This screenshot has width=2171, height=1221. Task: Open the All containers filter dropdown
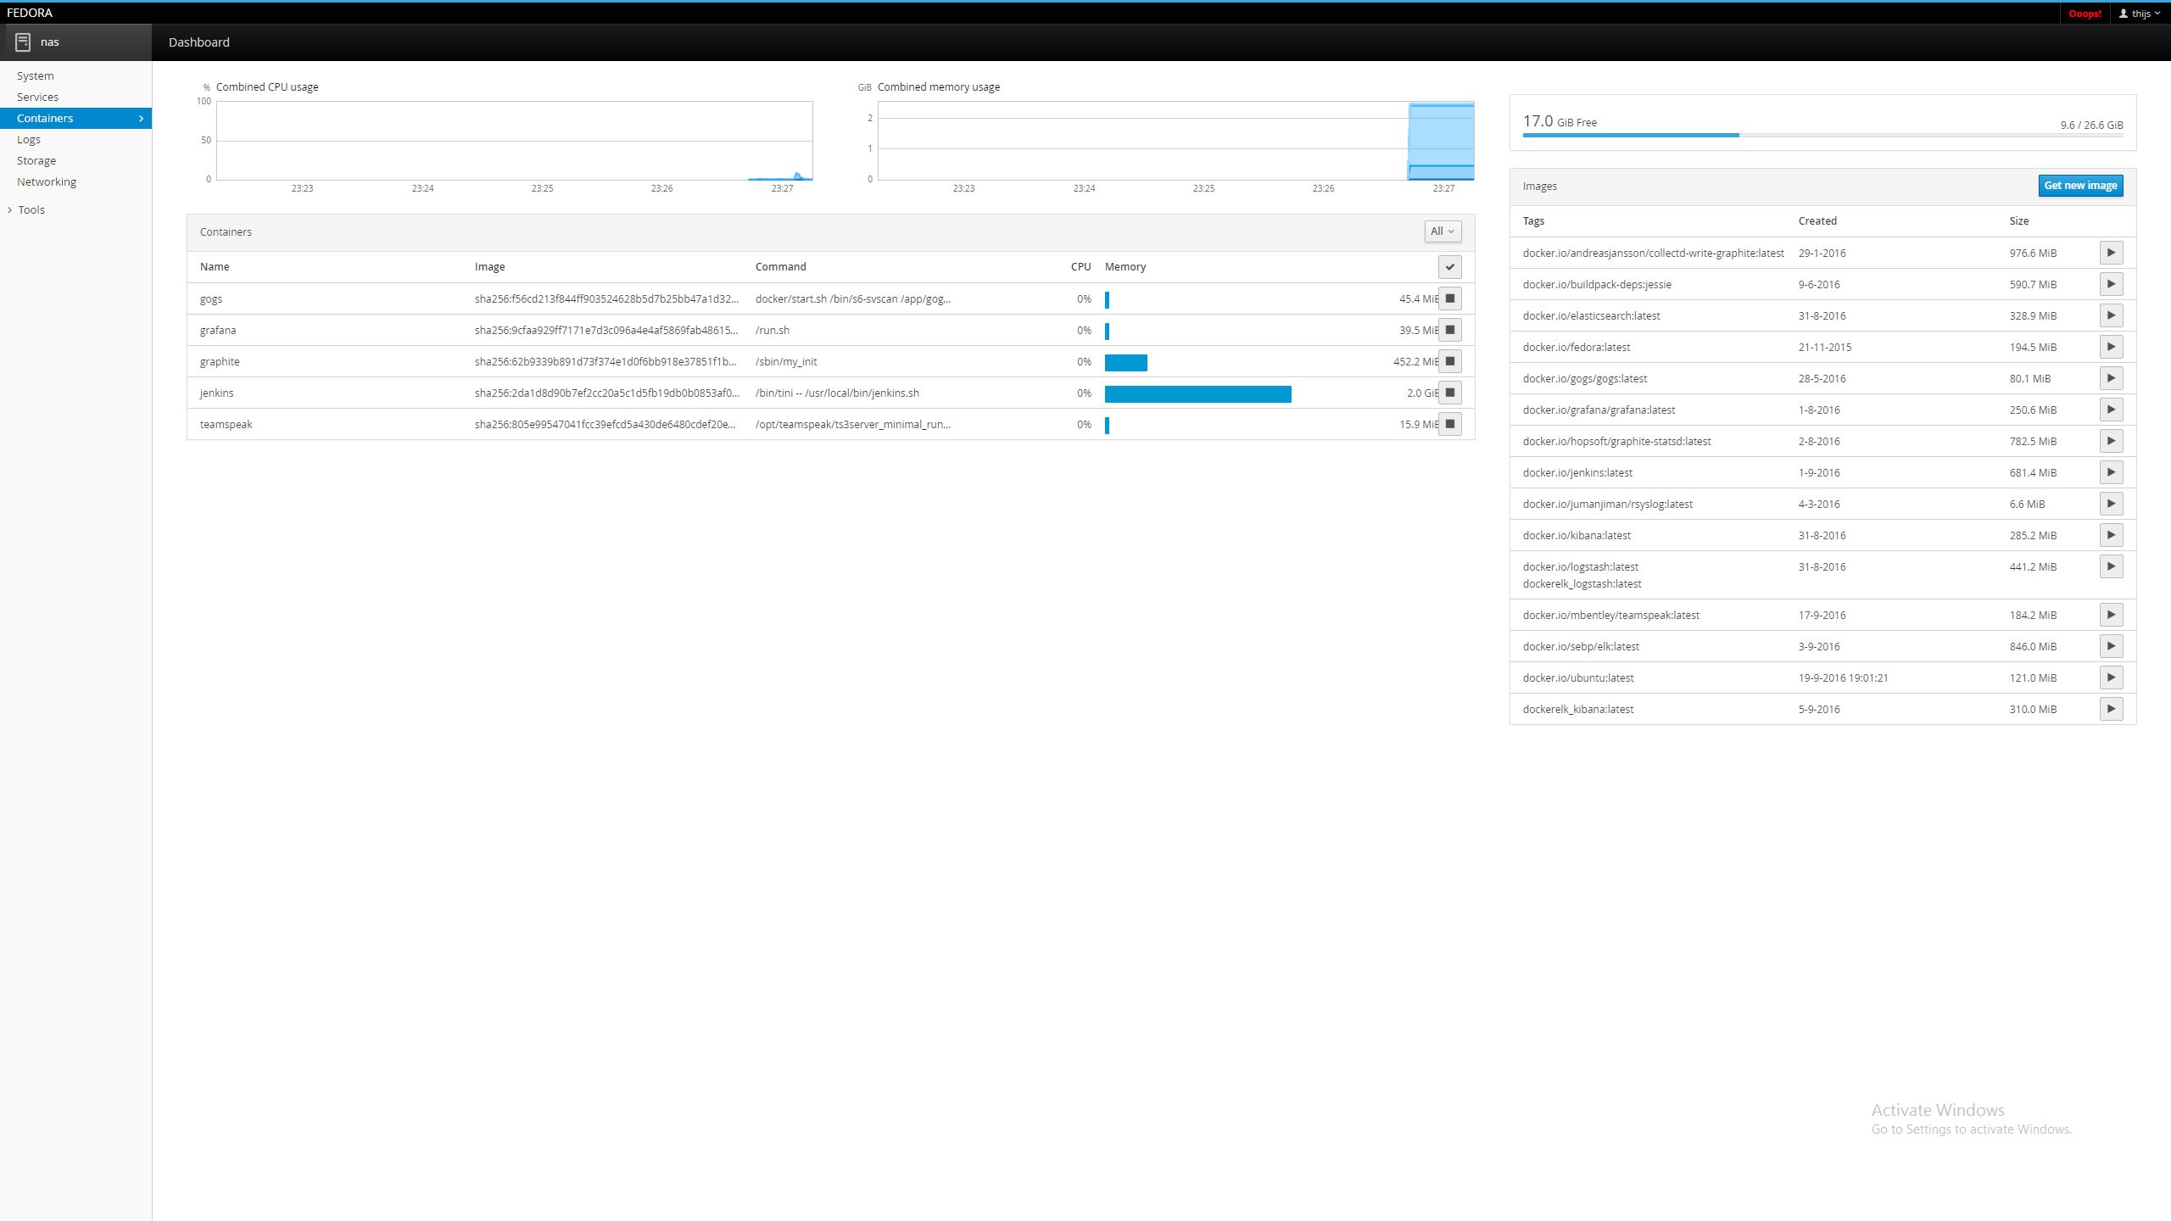point(1443,231)
